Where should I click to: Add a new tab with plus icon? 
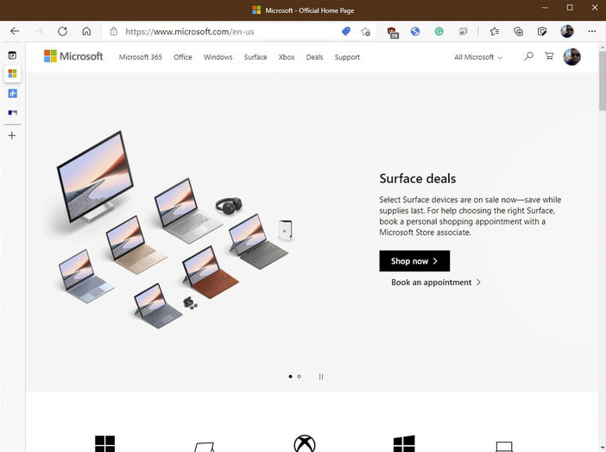point(12,136)
